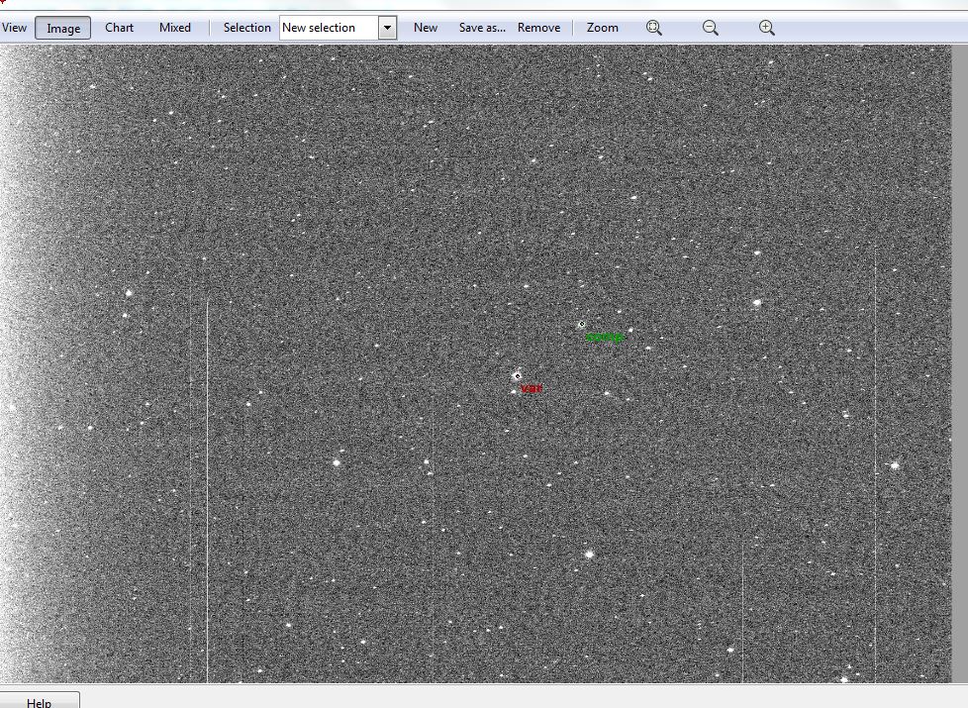Remove the current selection
This screenshot has height=708, width=968.
click(539, 28)
